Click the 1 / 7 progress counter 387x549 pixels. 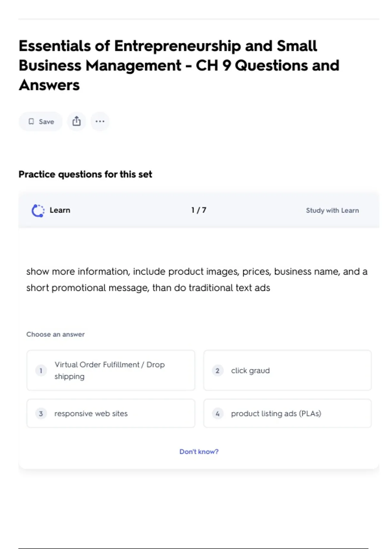[199, 210]
